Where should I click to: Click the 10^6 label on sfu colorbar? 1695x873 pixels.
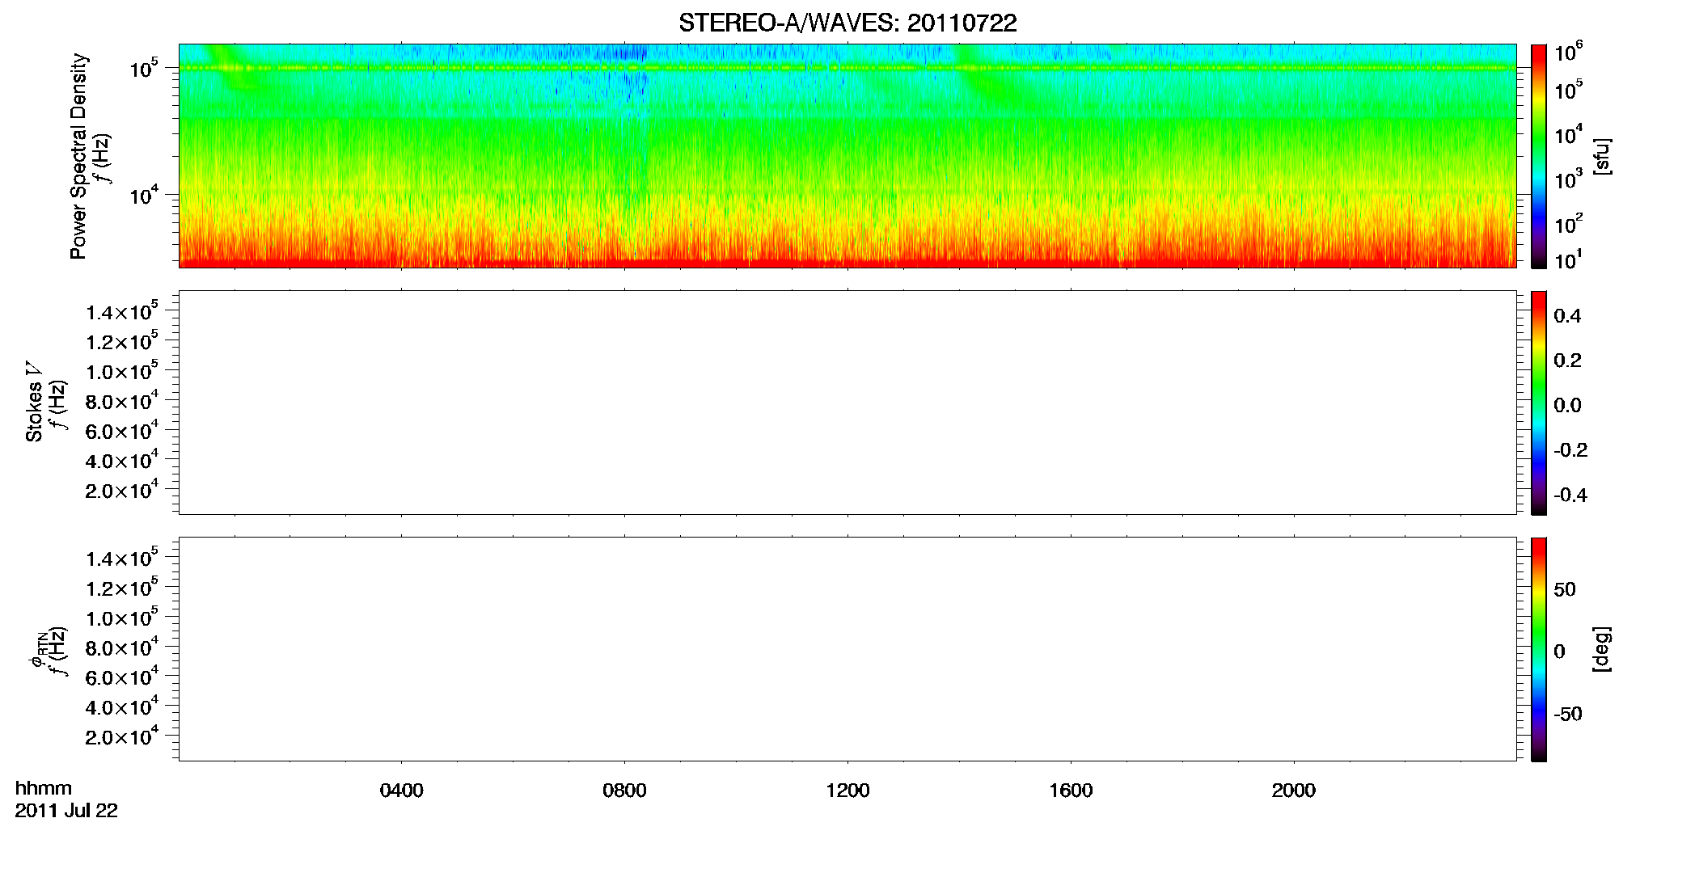(x=1568, y=53)
